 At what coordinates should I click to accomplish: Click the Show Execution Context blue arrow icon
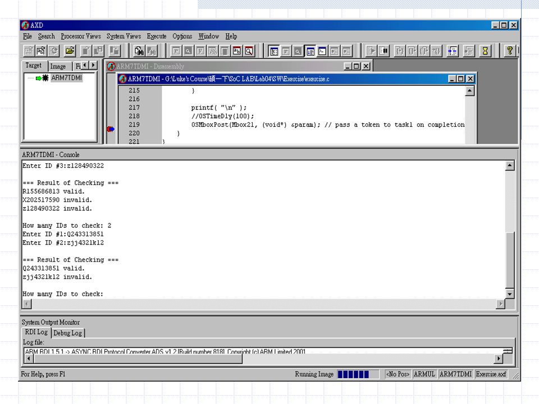pos(453,51)
